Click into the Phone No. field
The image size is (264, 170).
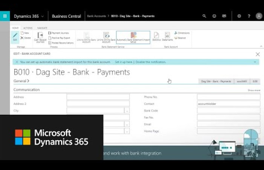tap(229, 97)
